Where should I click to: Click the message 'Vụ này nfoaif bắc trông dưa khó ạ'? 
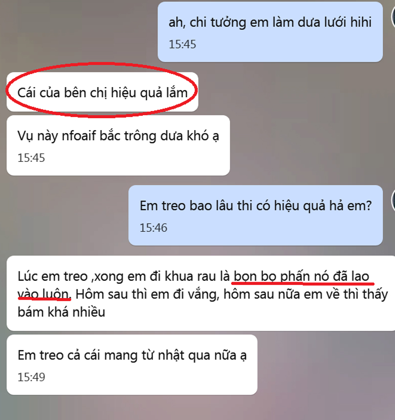tap(118, 135)
